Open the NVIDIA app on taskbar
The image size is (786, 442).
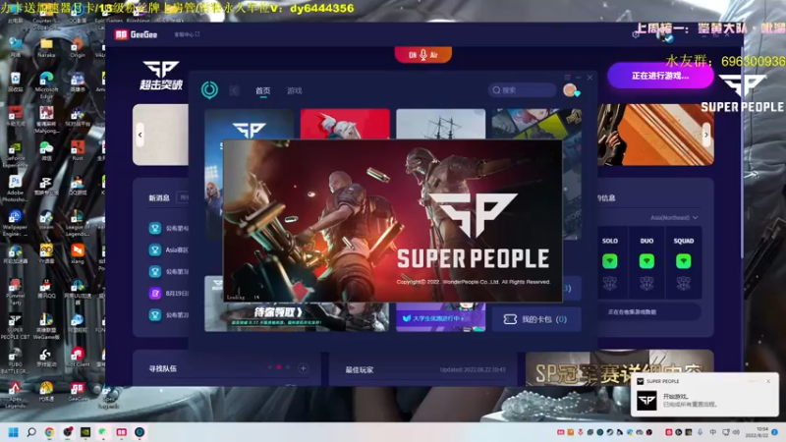click(x=85, y=432)
